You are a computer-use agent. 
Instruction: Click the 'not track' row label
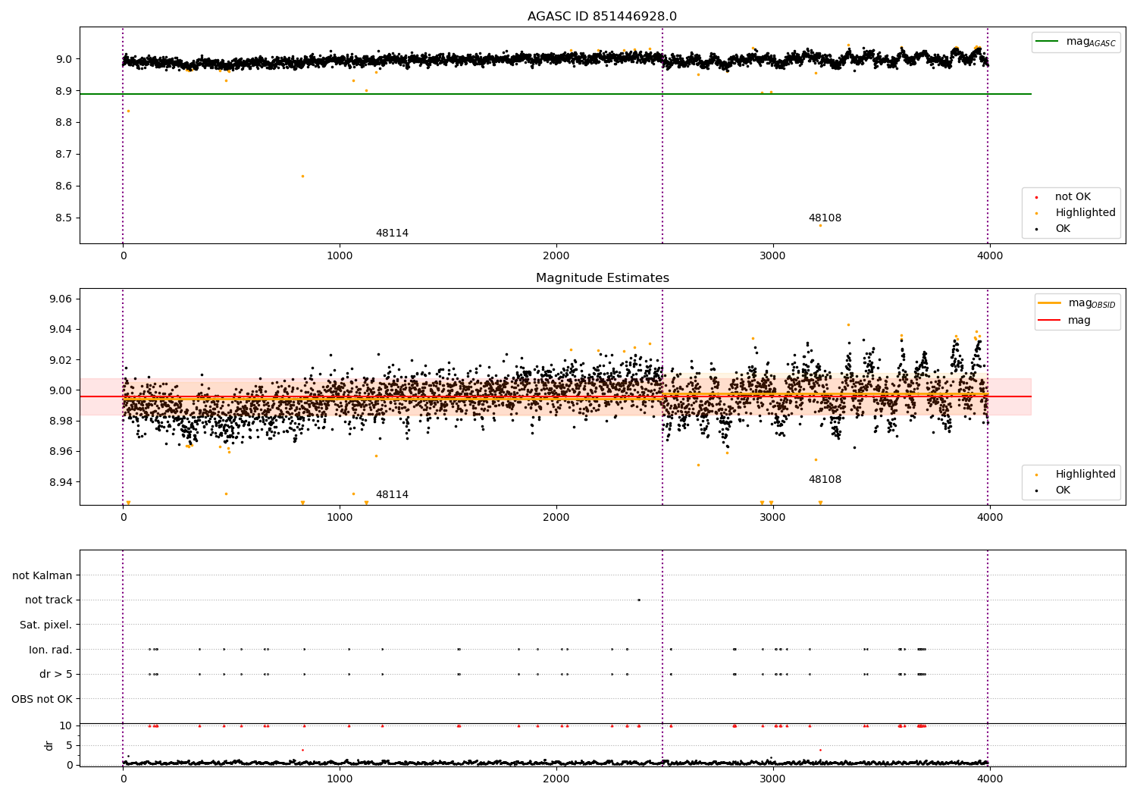pos(49,600)
